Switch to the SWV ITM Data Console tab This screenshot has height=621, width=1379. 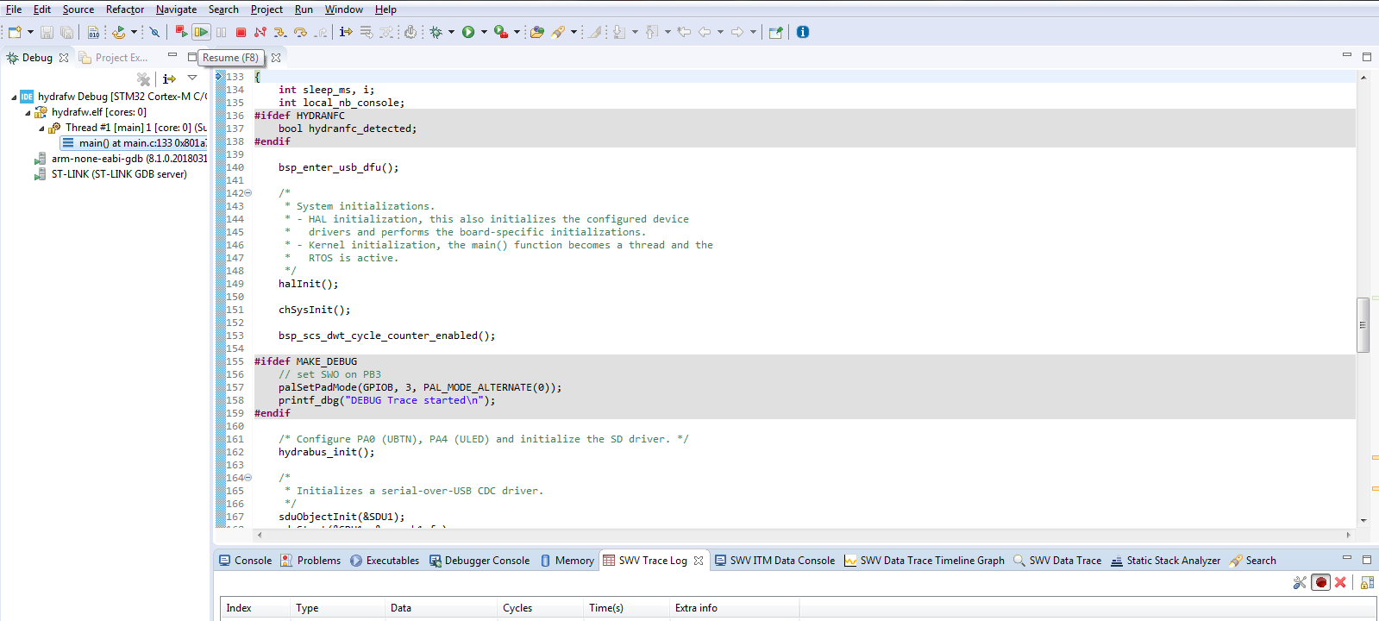coord(774,561)
